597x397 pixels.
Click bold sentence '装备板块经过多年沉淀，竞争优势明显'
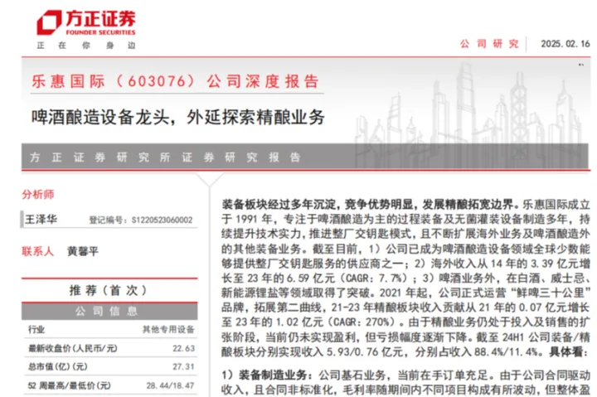[317, 205]
